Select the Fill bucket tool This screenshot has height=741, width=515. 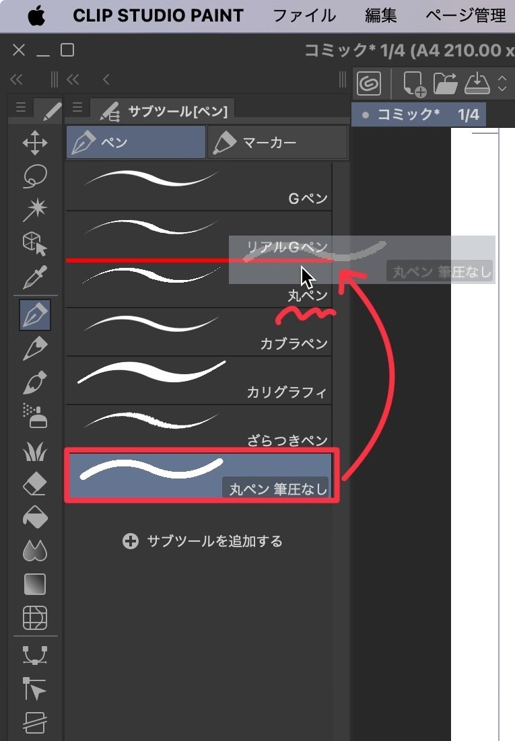click(x=35, y=517)
